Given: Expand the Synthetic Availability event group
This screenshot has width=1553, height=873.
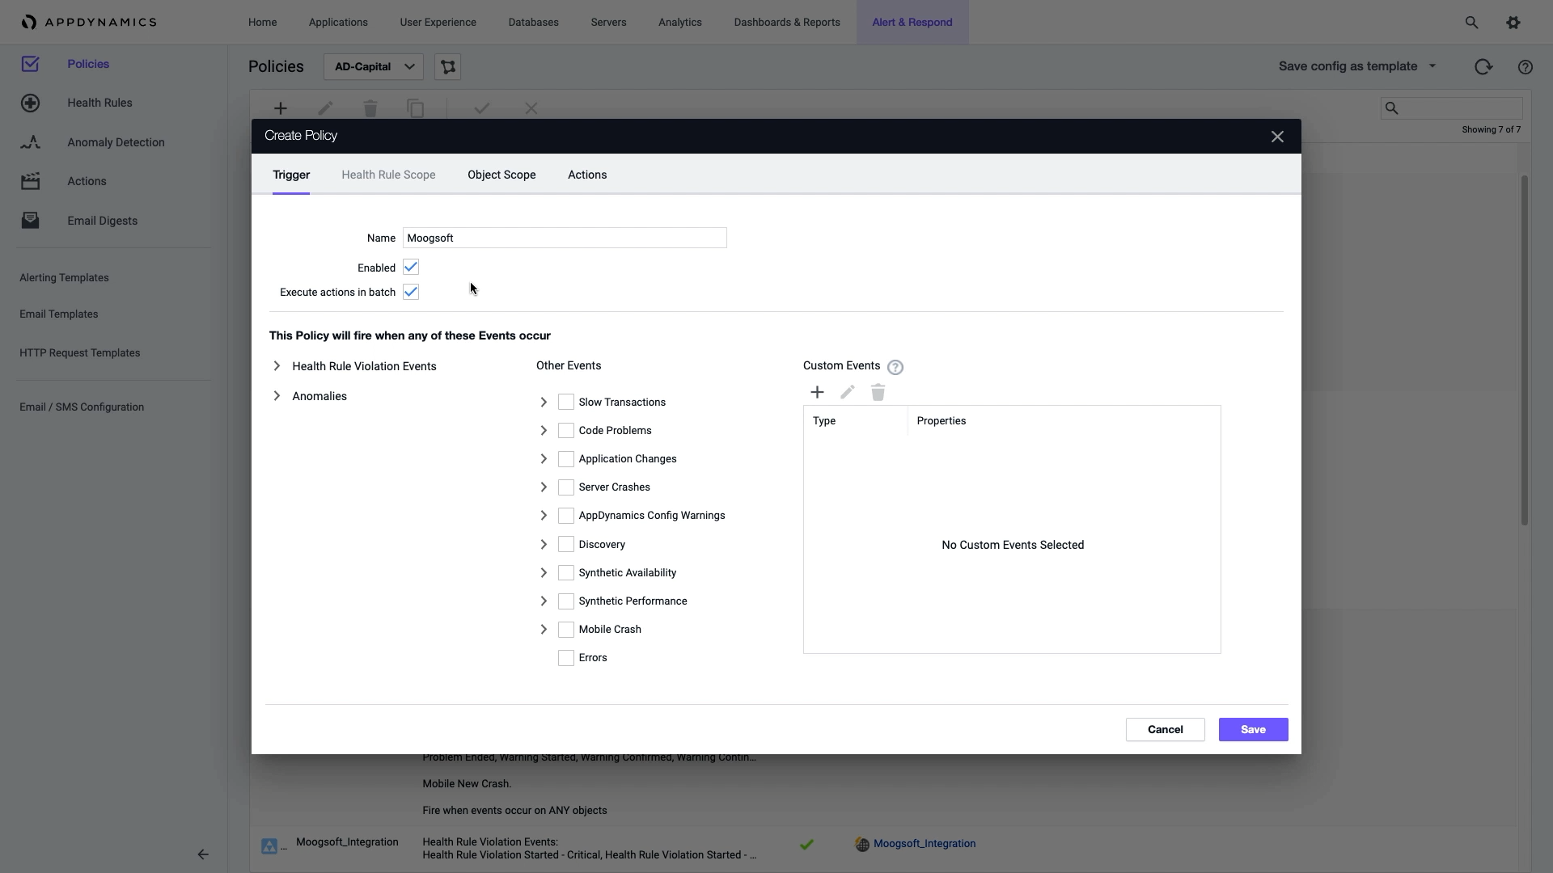Looking at the screenshot, I should click(544, 572).
